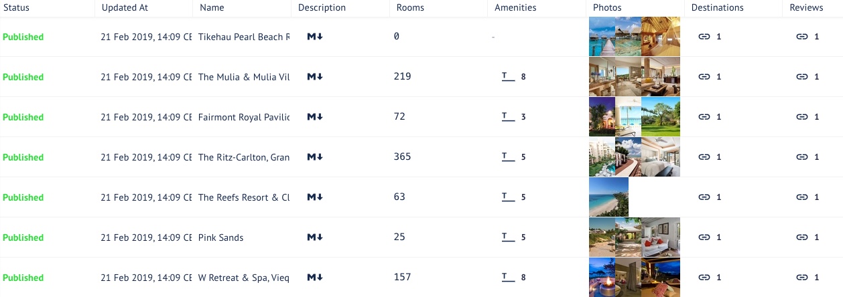Open markdown description for The Reefs Resort
The height and width of the screenshot is (297, 843).
tap(315, 197)
